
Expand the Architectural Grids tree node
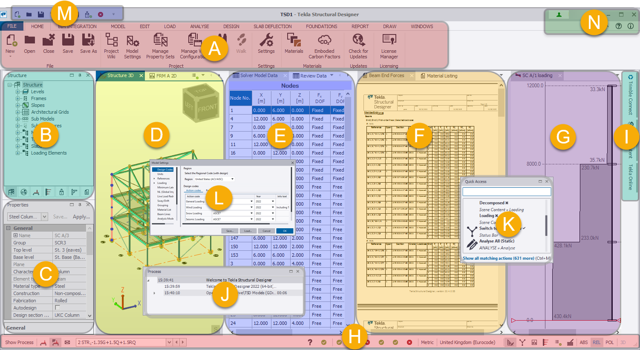(17, 112)
